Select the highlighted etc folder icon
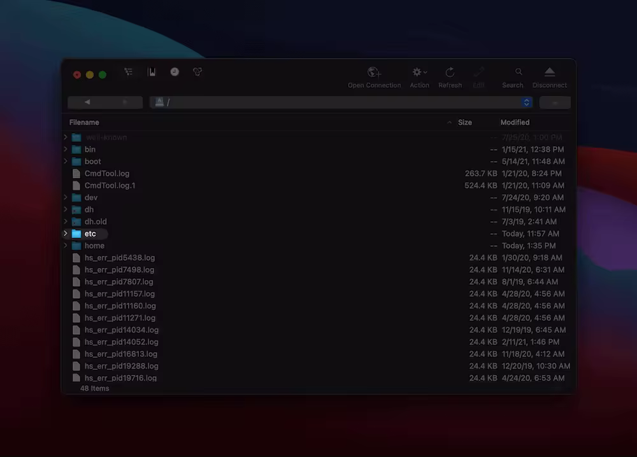This screenshot has width=637, height=457. pos(76,234)
